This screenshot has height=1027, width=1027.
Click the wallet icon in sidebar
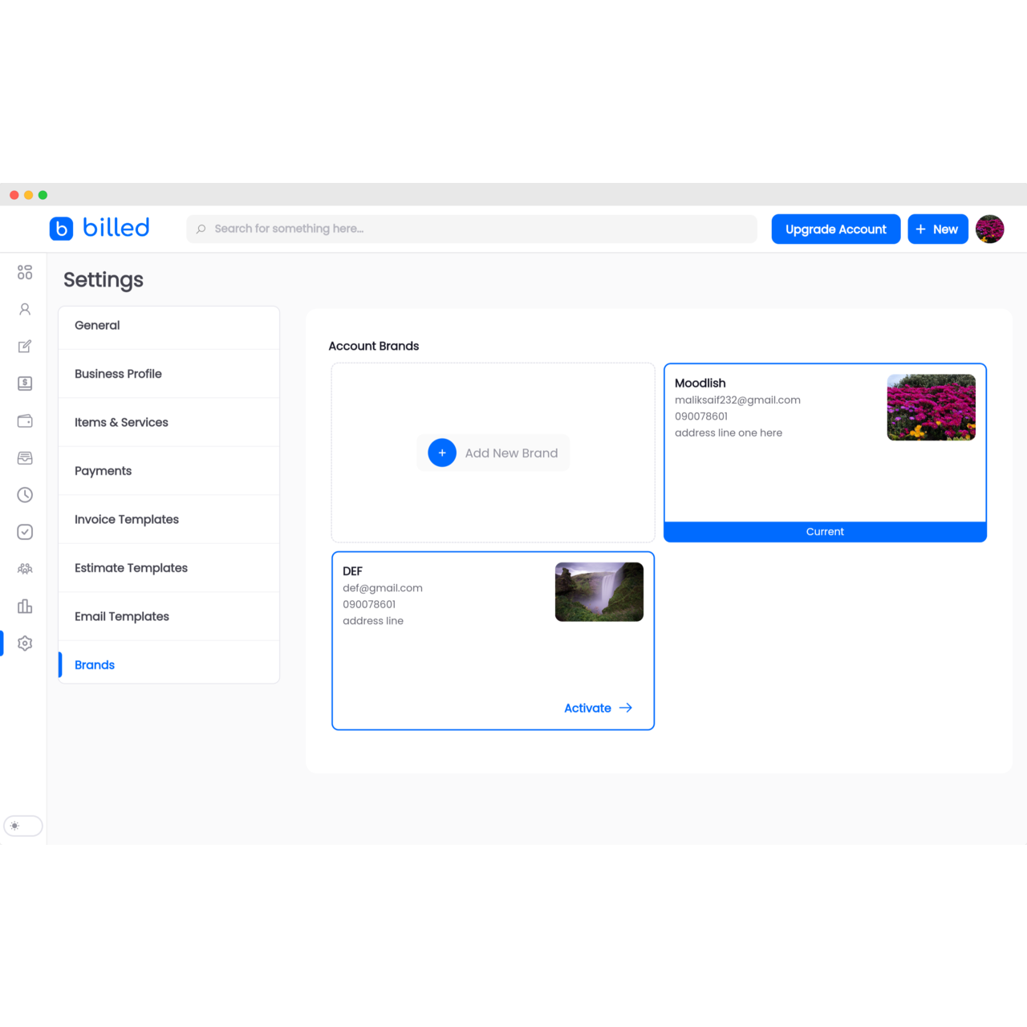(x=25, y=421)
